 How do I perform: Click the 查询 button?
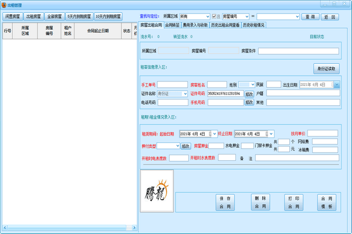click(x=310, y=17)
